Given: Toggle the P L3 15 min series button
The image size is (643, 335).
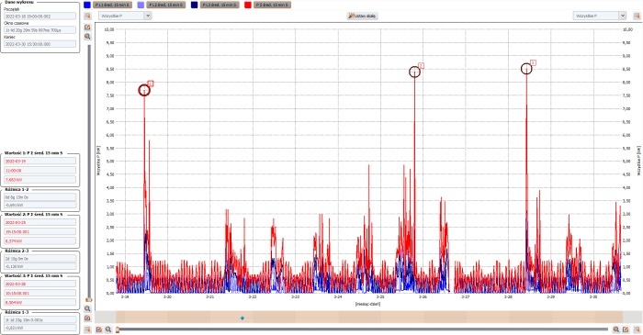Looking at the screenshot, I should [x=220, y=5].
